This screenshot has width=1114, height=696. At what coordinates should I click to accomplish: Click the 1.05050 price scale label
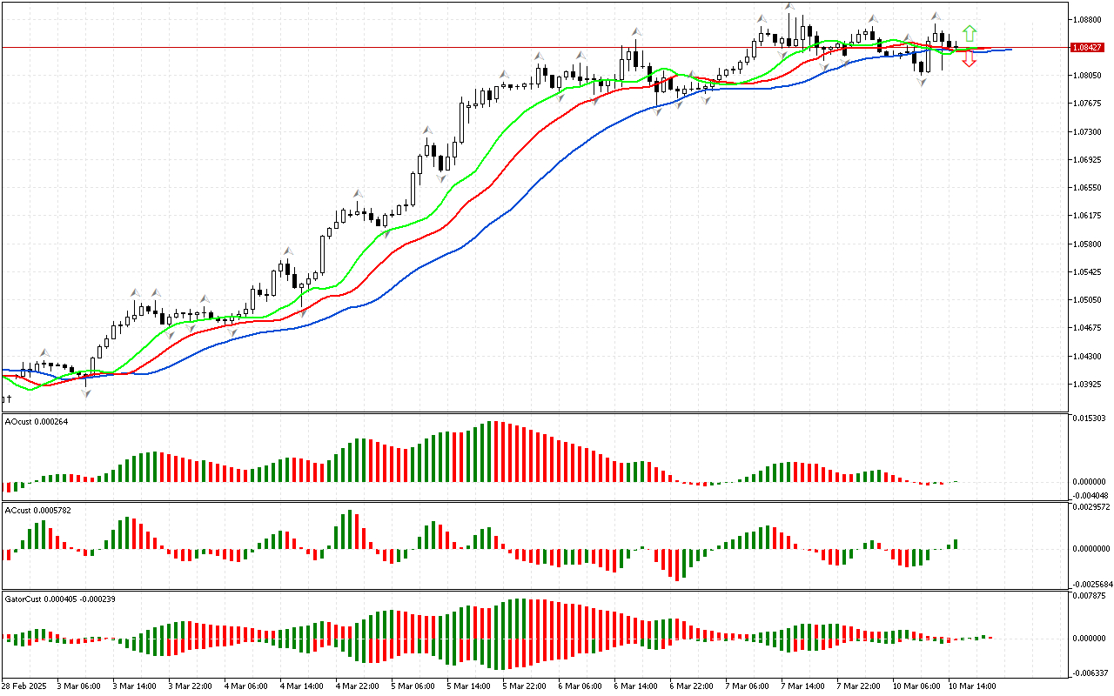click(x=1088, y=300)
